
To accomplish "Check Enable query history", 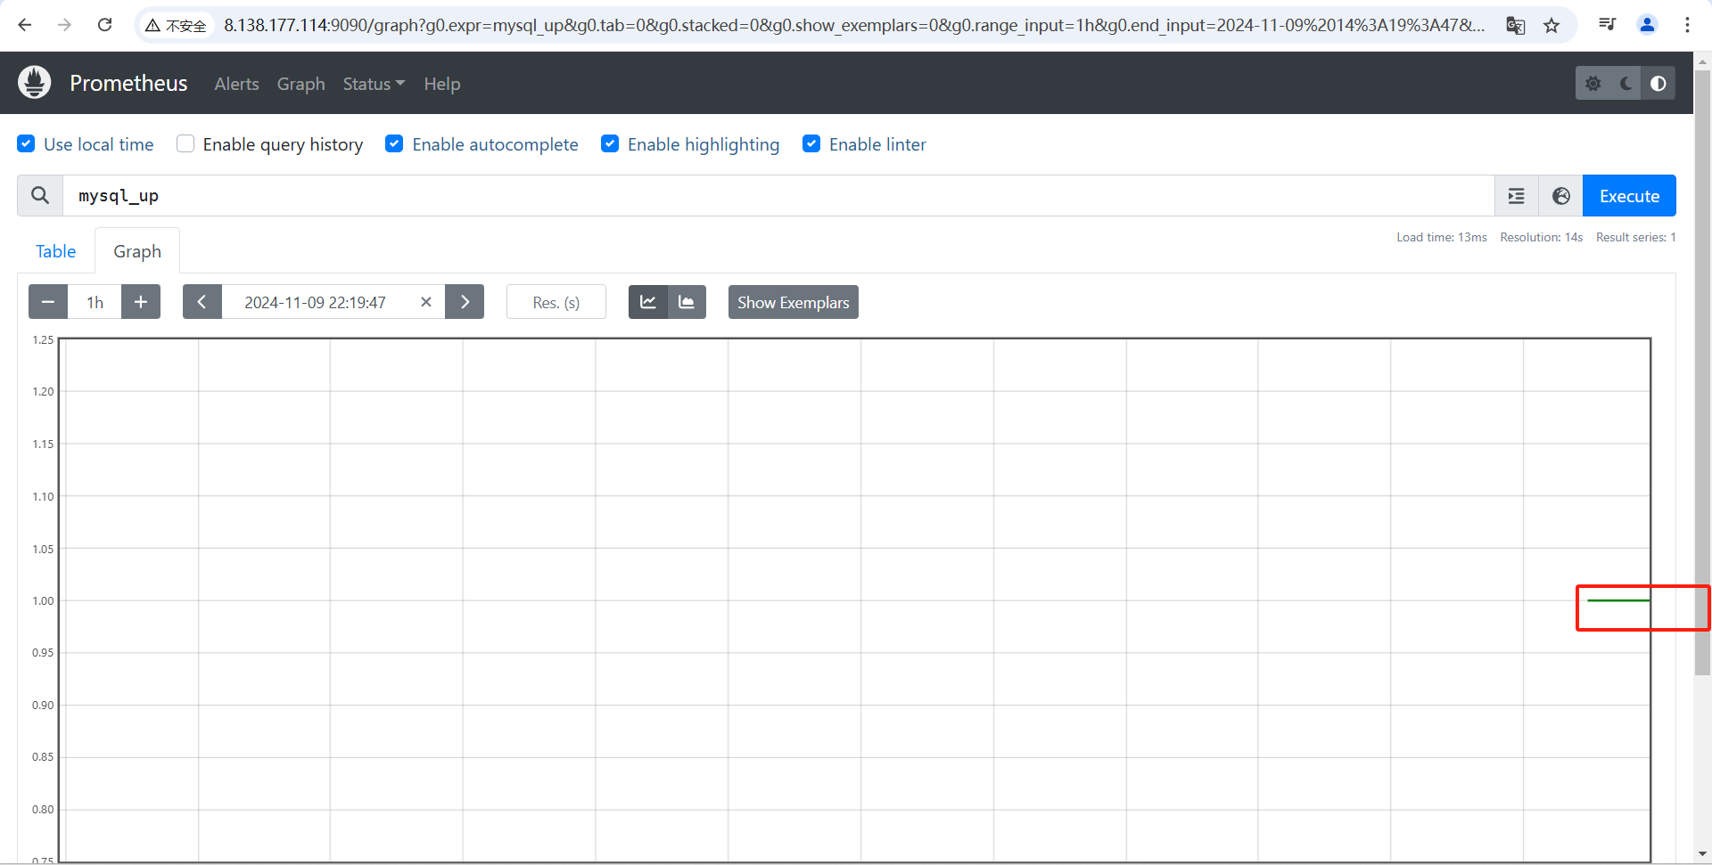I will (x=185, y=143).
